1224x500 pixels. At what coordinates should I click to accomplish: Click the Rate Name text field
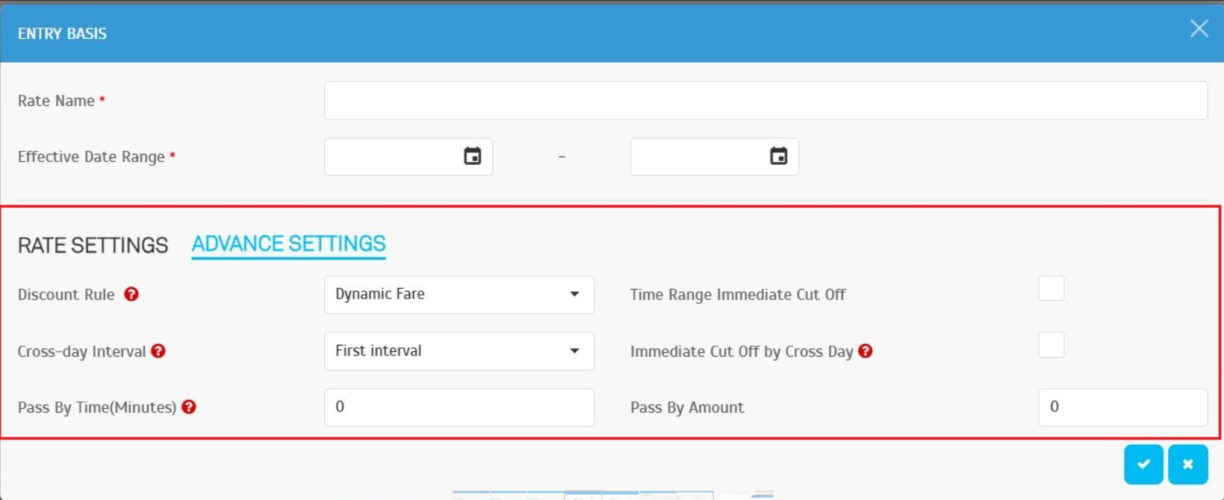(765, 101)
